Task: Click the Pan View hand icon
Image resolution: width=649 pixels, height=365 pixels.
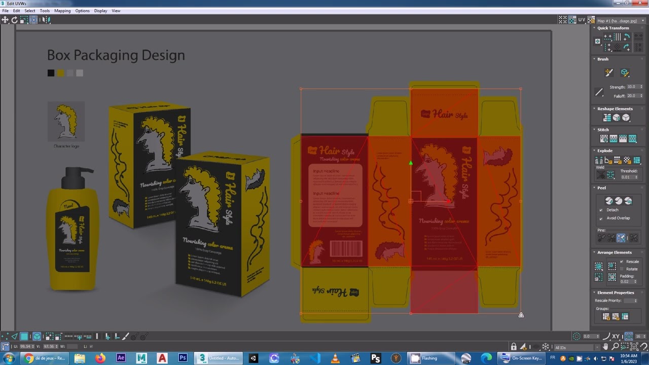Action: pyautogui.click(x=606, y=347)
